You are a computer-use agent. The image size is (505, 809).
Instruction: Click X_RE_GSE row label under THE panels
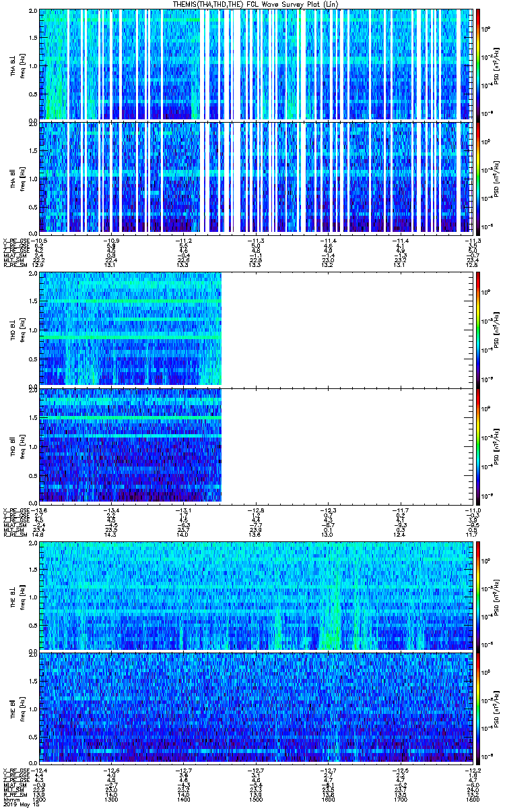15,771
